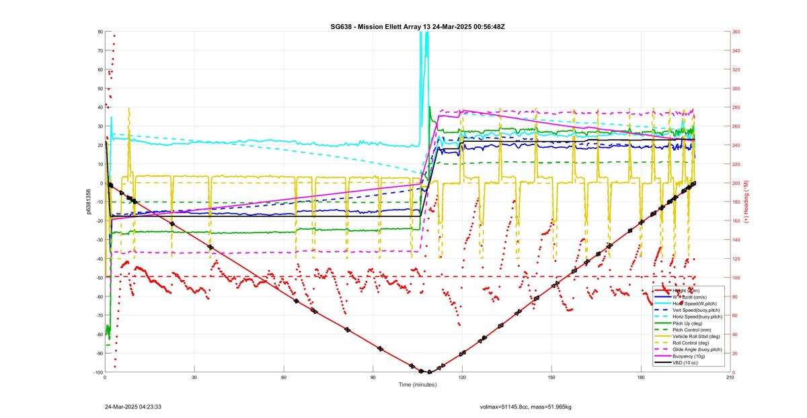Click the '80' tick on the left axis
807x418 pixels.
pyautogui.click(x=100, y=32)
